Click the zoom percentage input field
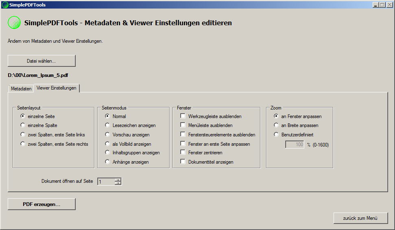The height and width of the screenshot is (230, 395). tap(295, 145)
